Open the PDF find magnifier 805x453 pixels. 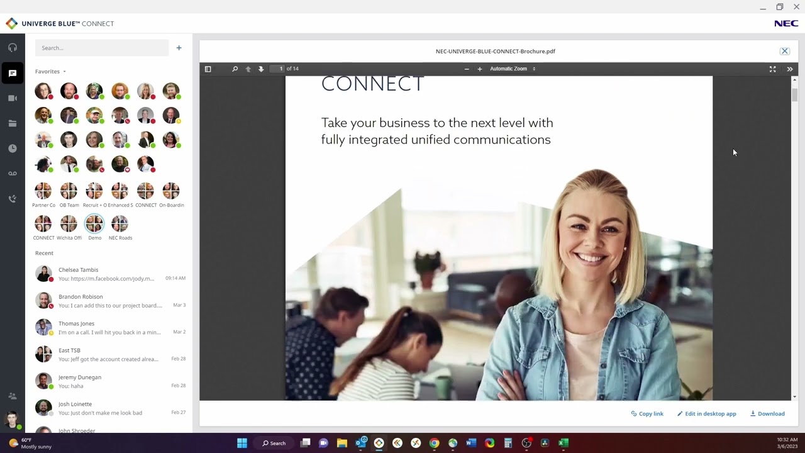[x=235, y=69]
